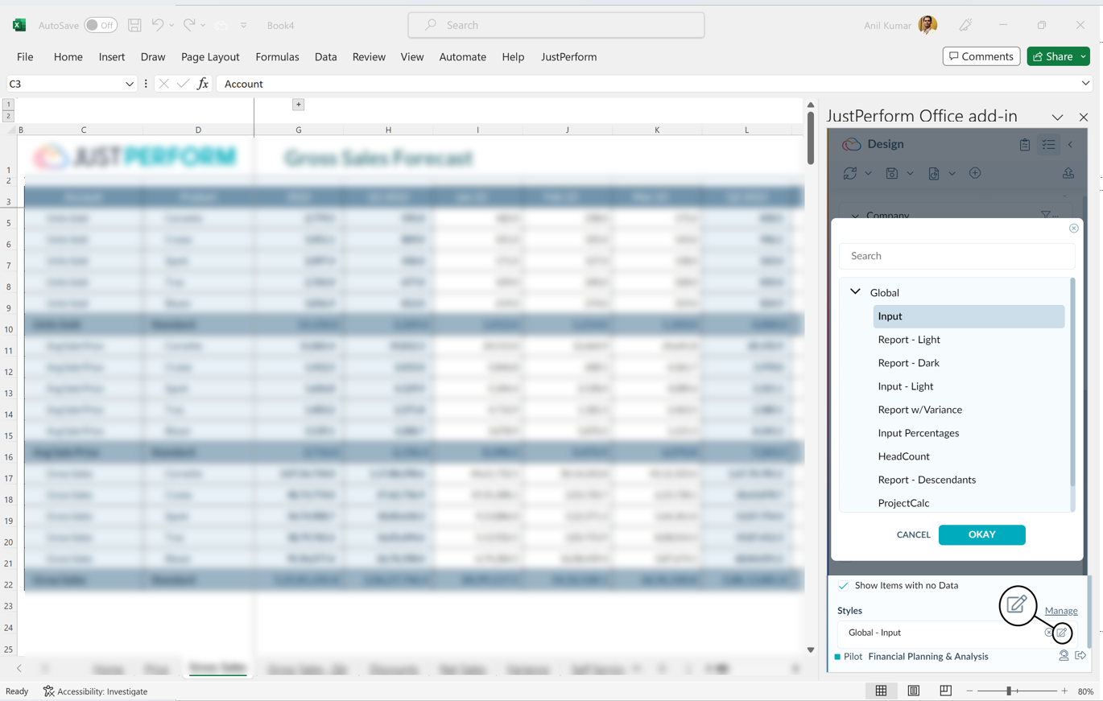
Task: Click the zoom slider handle
Action: click(x=1009, y=691)
